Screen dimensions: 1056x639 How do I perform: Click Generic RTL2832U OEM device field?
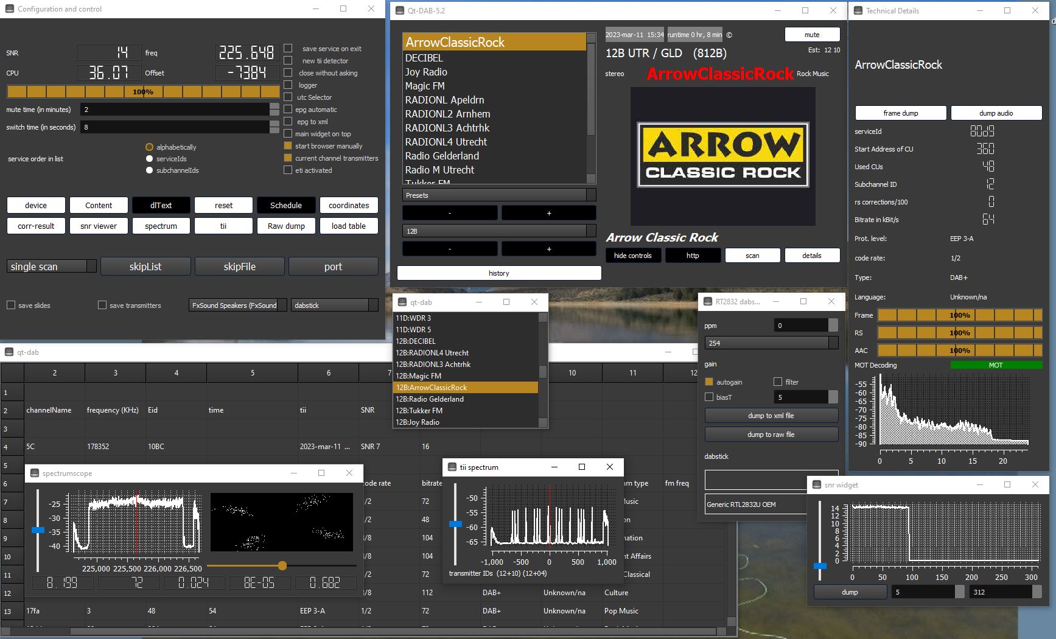pyautogui.click(x=771, y=504)
